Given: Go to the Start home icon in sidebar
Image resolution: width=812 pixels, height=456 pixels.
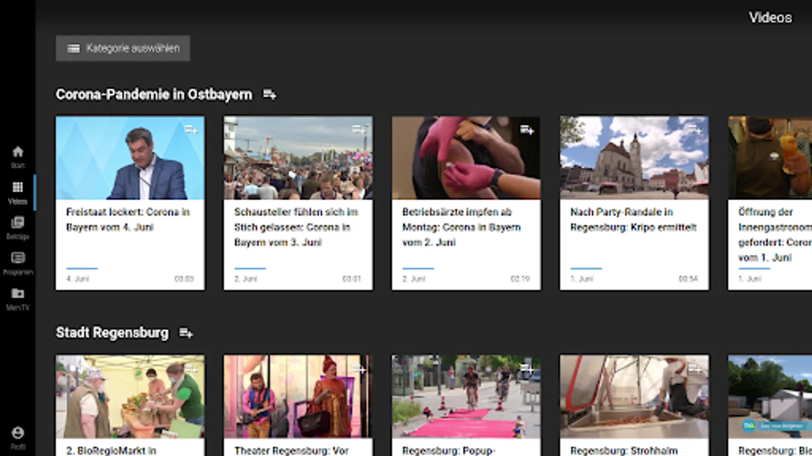Looking at the screenshot, I should (x=18, y=151).
